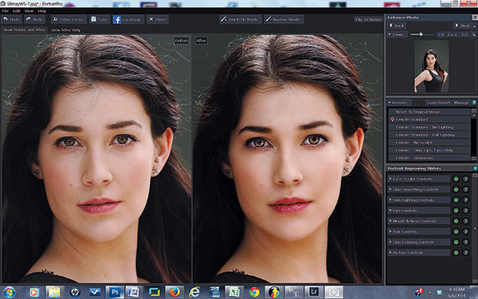Adjust the Zoom slider handle
478x299 pixels.
pyautogui.click(x=421, y=34)
